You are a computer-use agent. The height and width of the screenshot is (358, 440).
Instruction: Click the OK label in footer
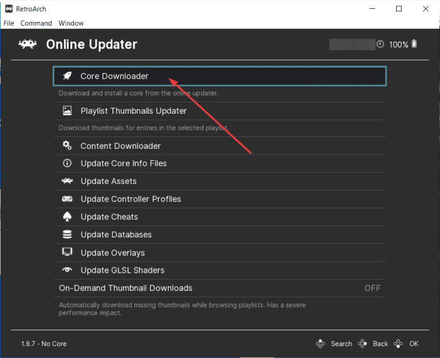tap(414, 344)
